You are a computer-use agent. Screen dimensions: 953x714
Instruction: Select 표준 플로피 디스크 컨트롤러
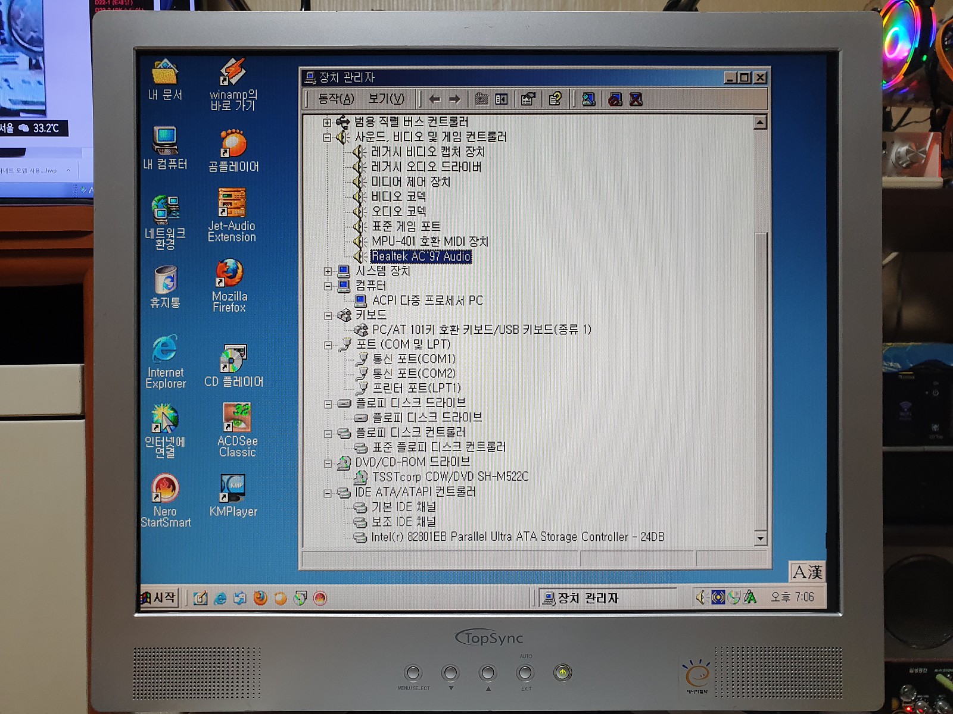(439, 447)
